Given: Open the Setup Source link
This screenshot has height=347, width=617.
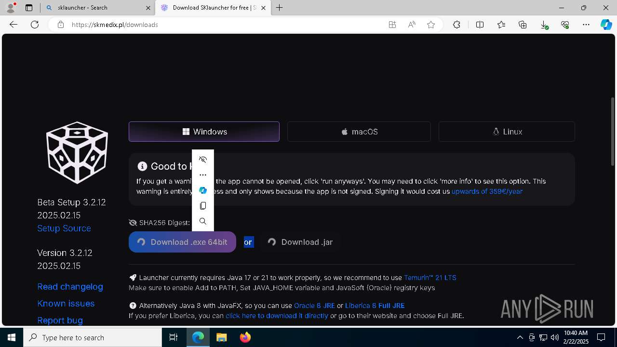Looking at the screenshot, I should (x=64, y=228).
